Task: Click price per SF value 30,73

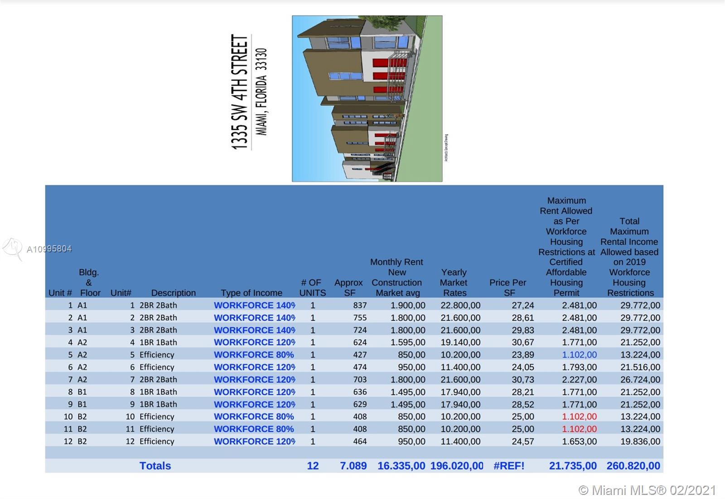Action: point(523,380)
